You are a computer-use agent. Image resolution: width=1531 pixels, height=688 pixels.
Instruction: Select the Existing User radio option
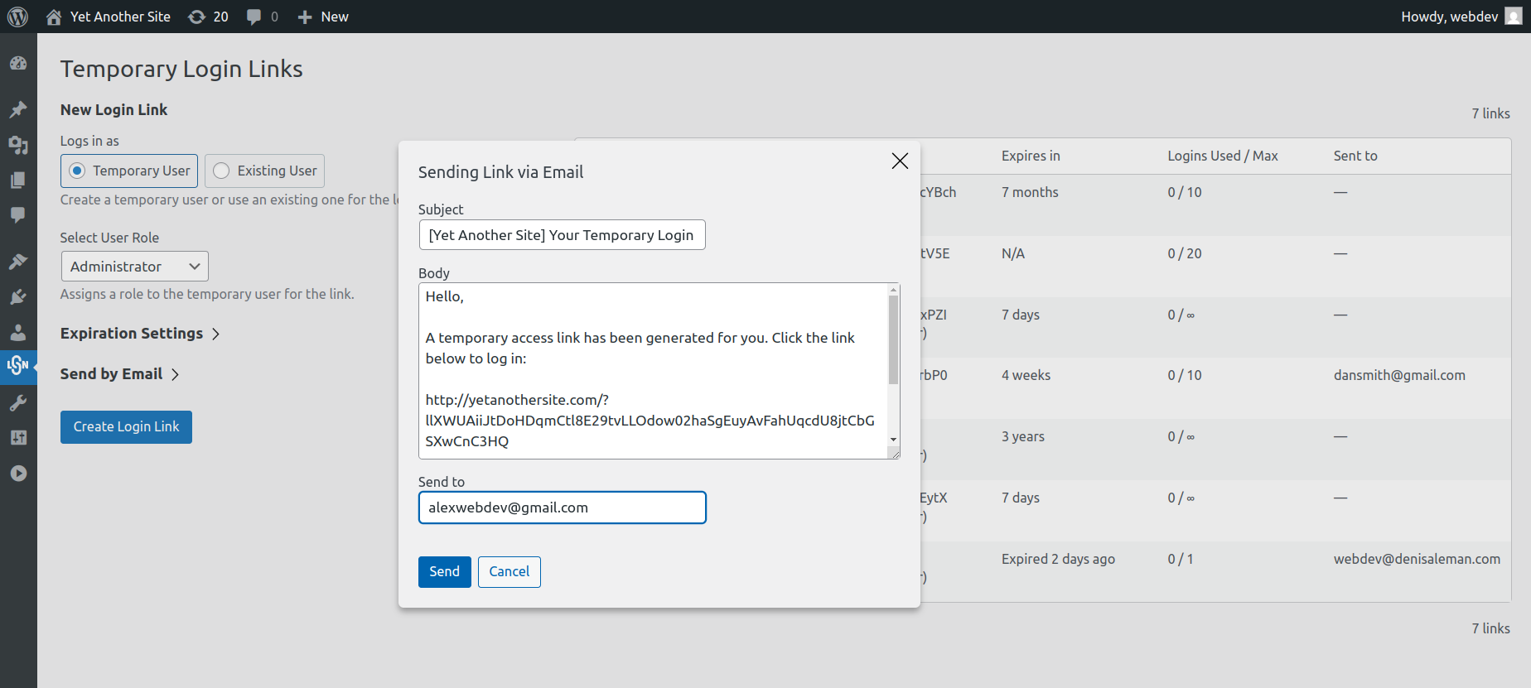tap(264, 171)
